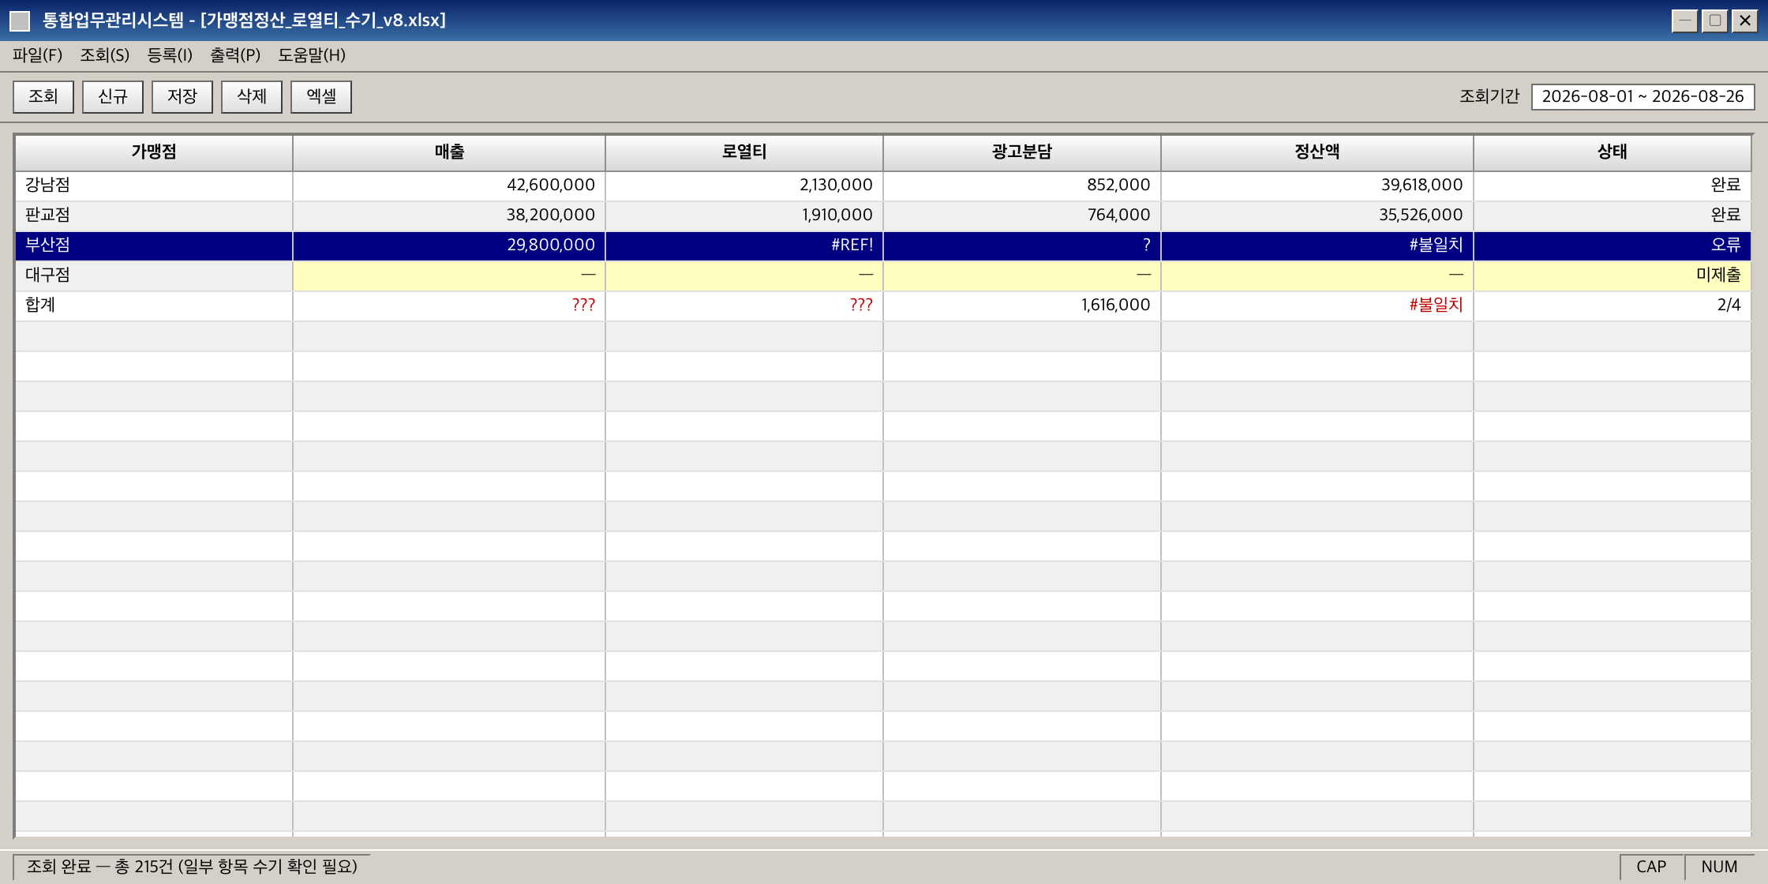Image resolution: width=1768 pixels, height=884 pixels.
Task: Select the 대구점 row name cell
Action: tap(154, 275)
